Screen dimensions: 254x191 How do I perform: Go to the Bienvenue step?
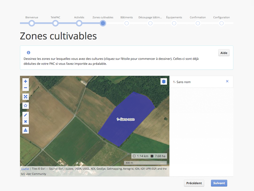[32, 23]
